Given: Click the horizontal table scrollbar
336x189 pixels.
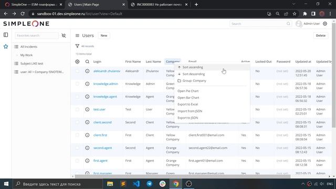Looking at the screenshot, I should [x=182, y=176].
